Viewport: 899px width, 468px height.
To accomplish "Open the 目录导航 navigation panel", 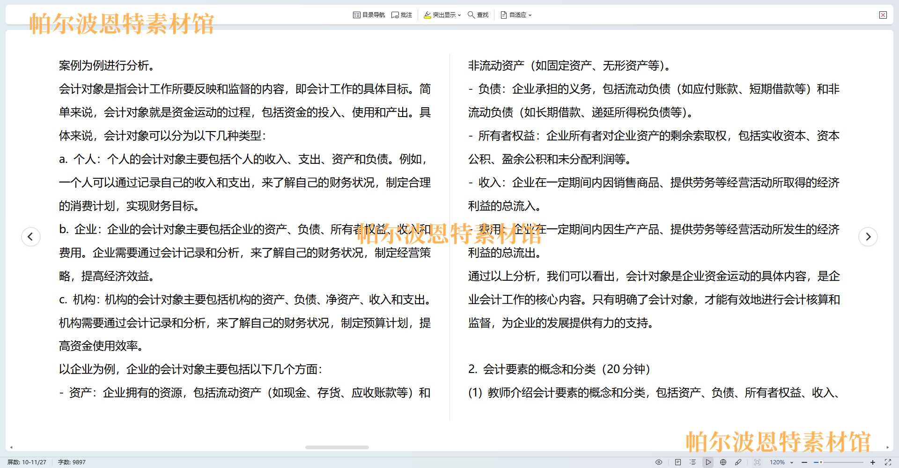I will point(369,15).
